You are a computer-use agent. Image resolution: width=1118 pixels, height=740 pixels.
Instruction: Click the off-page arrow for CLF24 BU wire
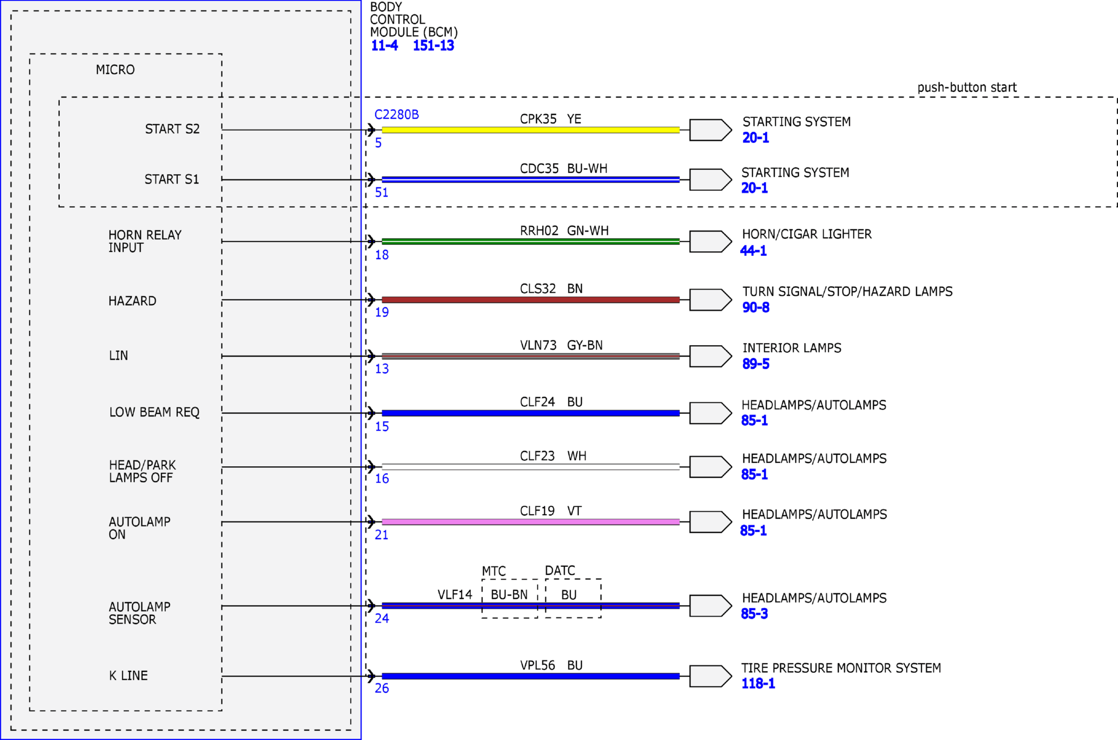710,413
